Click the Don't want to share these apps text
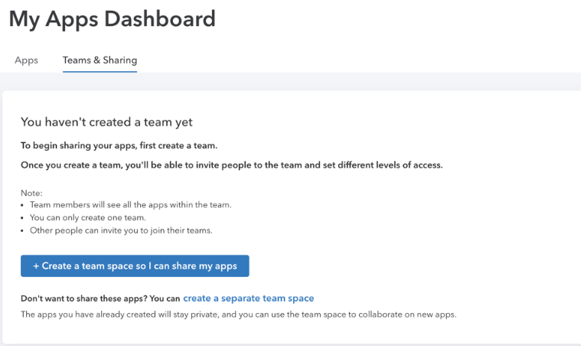587x352 pixels. click(100, 298)
